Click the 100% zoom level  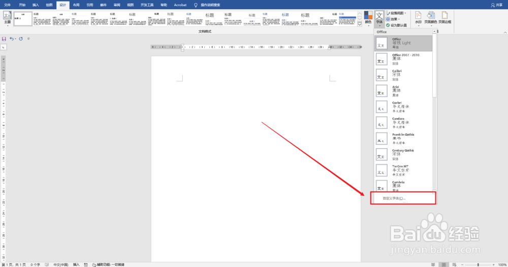502,264
